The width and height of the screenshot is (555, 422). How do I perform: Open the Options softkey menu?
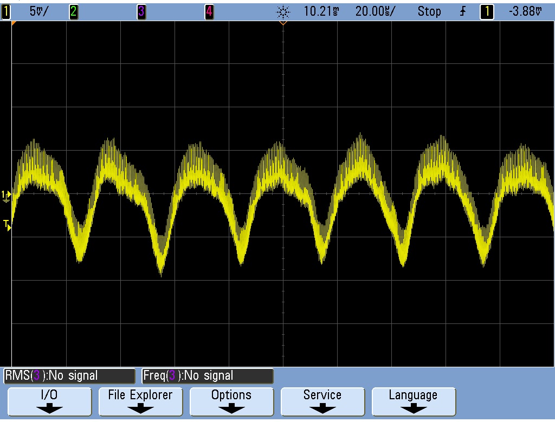231,401
